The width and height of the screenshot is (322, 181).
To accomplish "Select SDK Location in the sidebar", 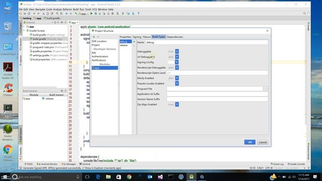I will (99, 41).
